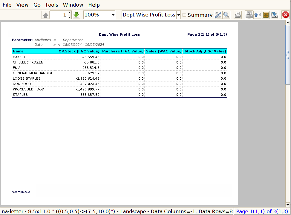Select the GENERAL MERCHANDISE row name

pos(33,73)
